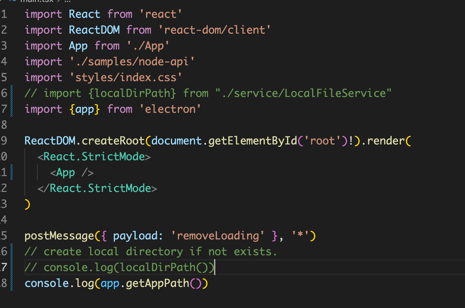Toggle the change bar next to line 16
The image size is (465, 308).
click(12, 251)
